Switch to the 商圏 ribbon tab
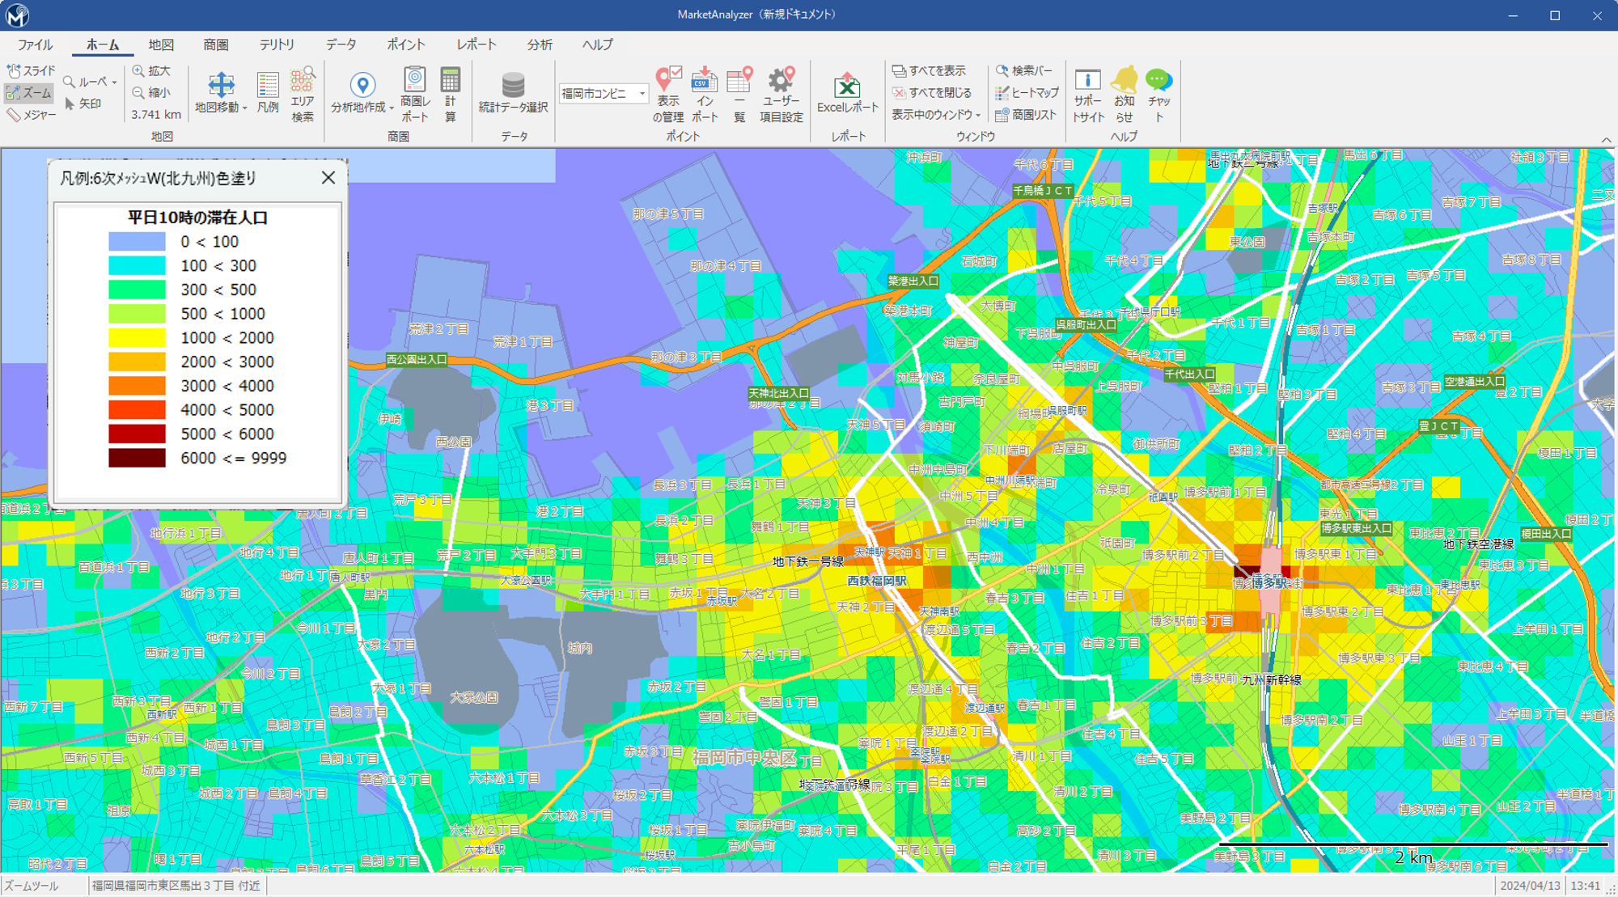 pos(215,44)
